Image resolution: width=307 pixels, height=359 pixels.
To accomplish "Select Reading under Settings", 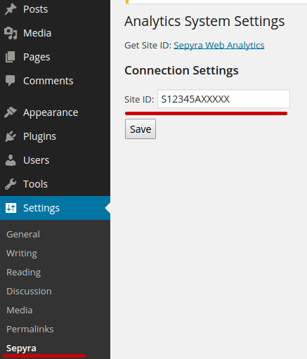I will coord(24,273).
